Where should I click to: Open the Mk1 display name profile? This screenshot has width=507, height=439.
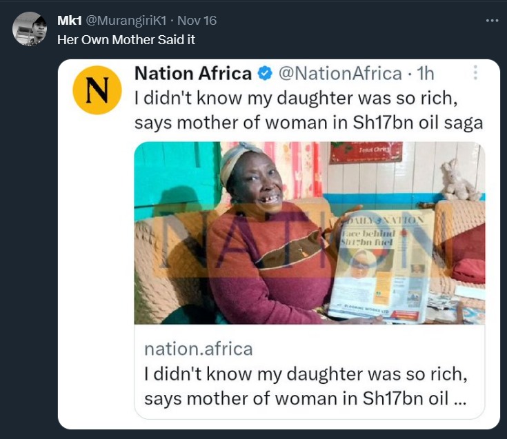70,21
